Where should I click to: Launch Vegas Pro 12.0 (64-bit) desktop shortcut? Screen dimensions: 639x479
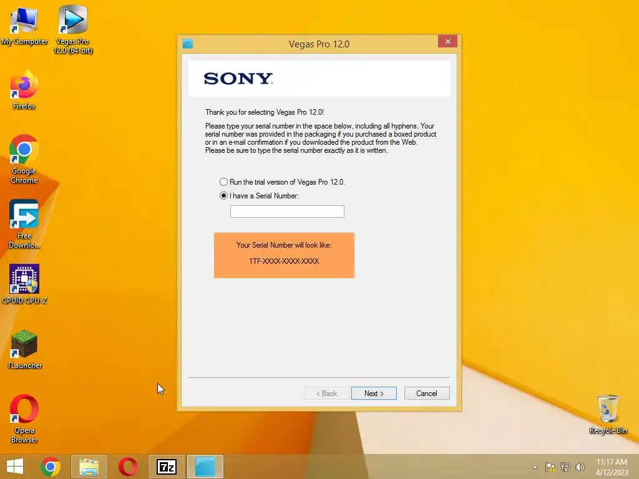(x=72, y=29)
